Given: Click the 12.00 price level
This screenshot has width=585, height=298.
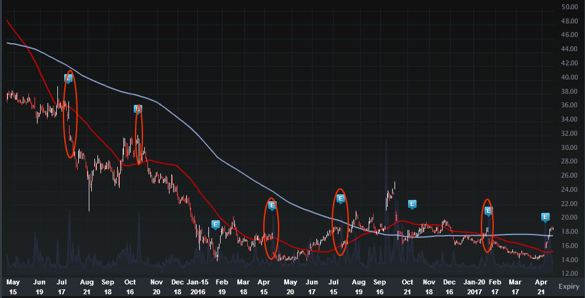Looking at the screenshot, I should click(x=570, y=273).
